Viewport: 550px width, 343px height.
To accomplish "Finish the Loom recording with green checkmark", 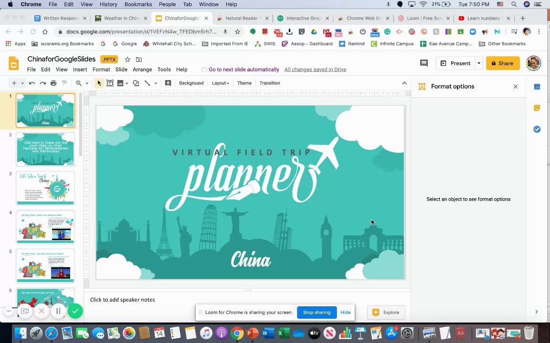I will point(75,311).
